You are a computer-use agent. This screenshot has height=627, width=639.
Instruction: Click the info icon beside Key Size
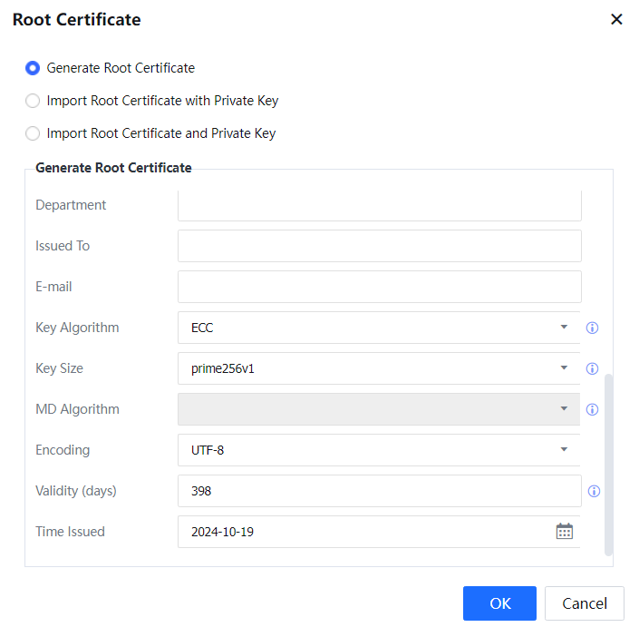tap(593, 368)
